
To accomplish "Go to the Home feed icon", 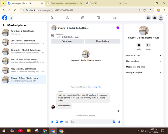I will pos(51,18).
